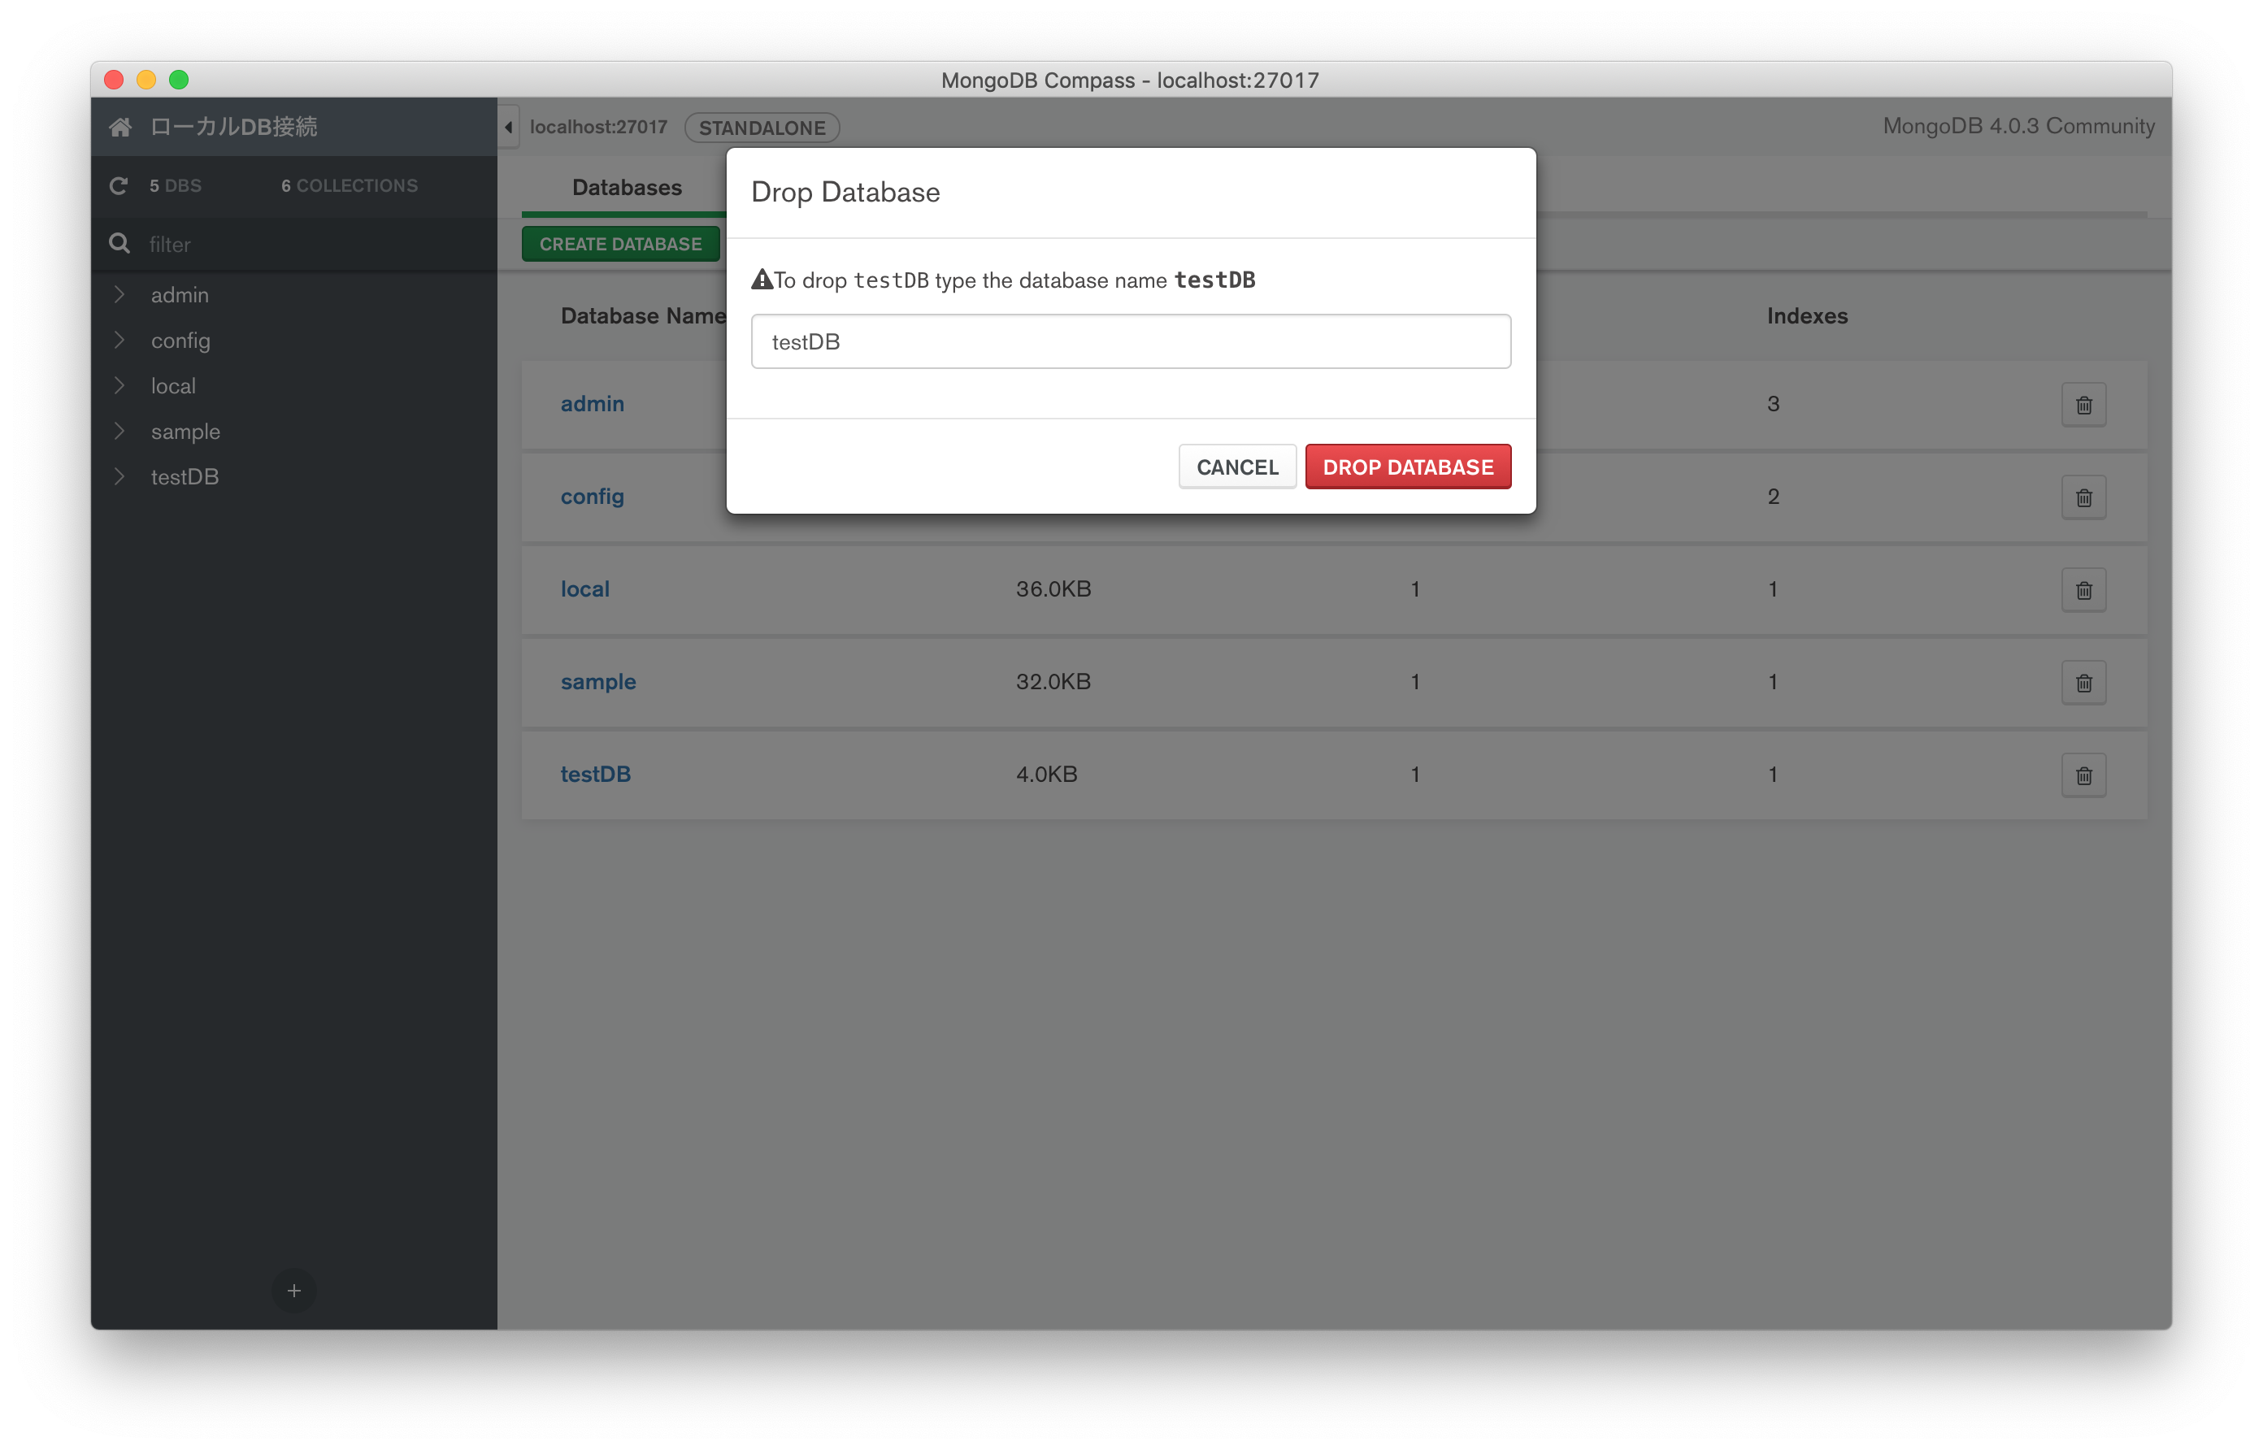2263x1450 pixels.
Task: Click the 32.0KB storage size value
Action: coord(1053,682)
